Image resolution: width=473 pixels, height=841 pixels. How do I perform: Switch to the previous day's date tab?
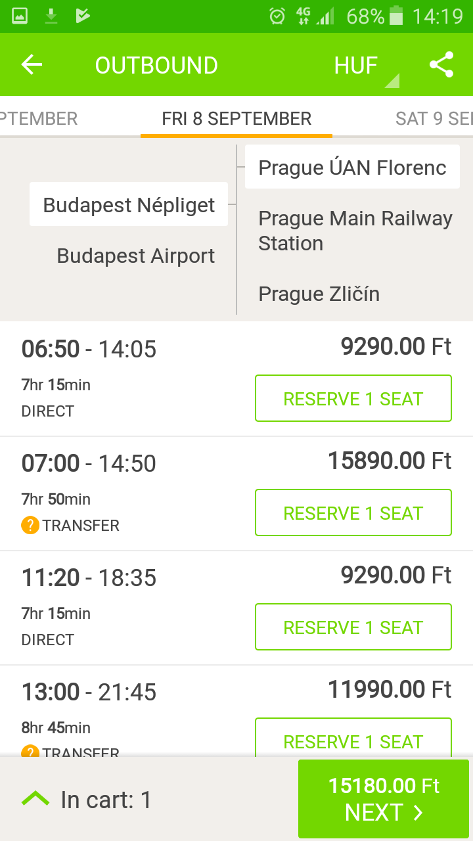pos(39,118)
